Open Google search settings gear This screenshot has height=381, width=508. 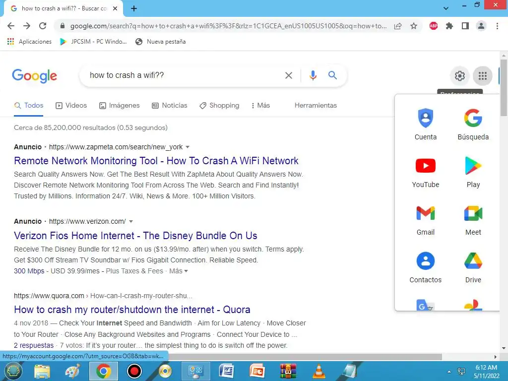(x=460, y=76)
